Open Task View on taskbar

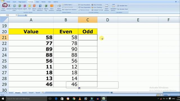[50, 98]
